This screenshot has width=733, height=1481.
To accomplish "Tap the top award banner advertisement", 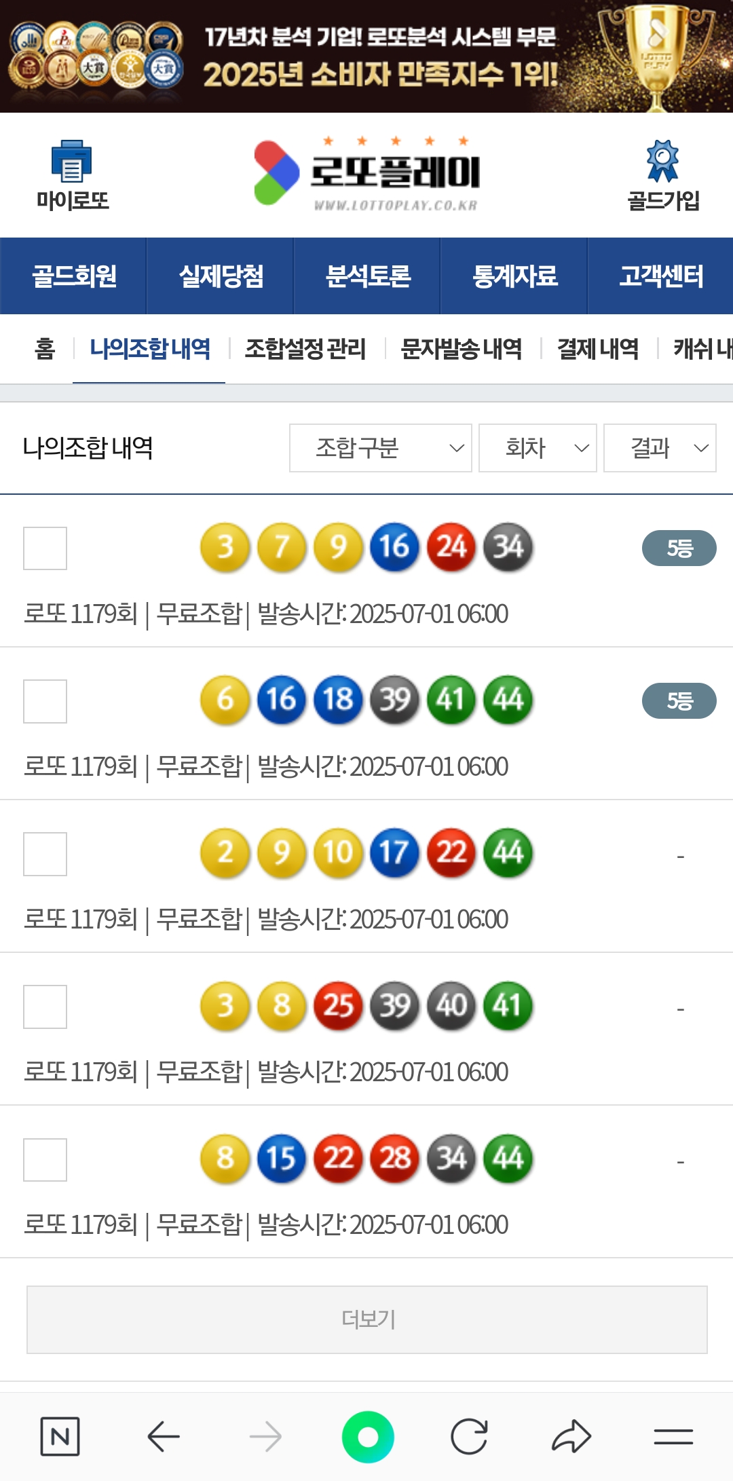I will pos(366,56).
